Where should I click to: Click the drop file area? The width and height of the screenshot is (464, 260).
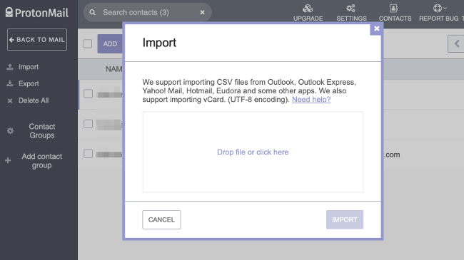point(253,152)
